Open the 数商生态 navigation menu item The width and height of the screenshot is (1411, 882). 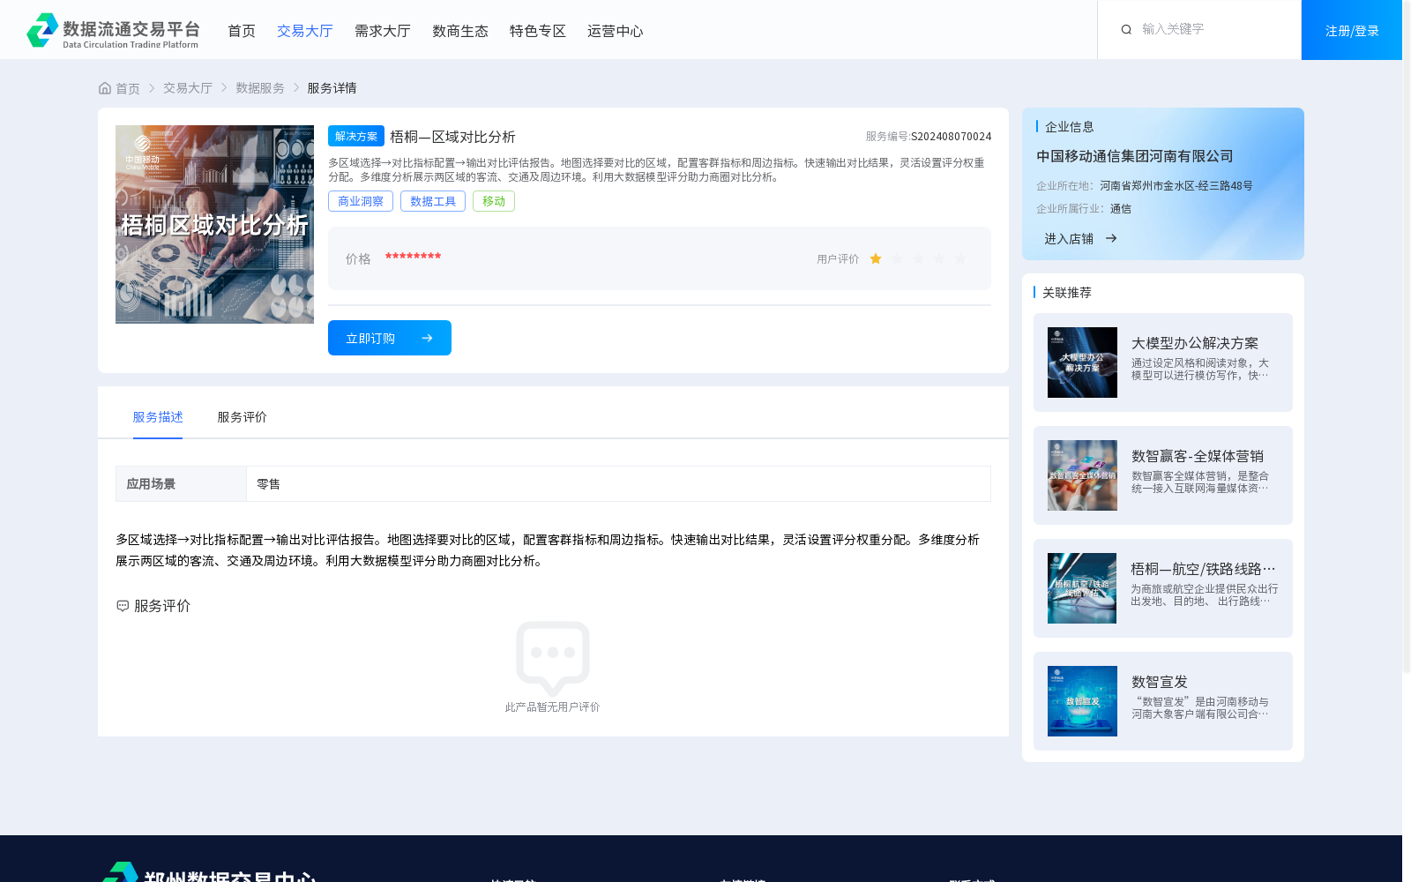pyautogui.click(x=460, y=31)
